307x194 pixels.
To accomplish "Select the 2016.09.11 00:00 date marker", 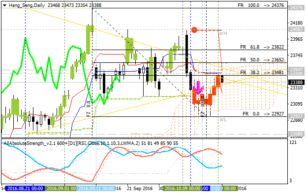I will click(x=96, y=189).
